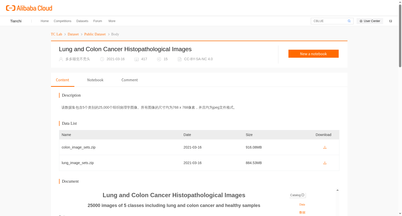This screenshot has height=216, width=402.
Task: Click the search magnifier icon
Action: pos(349,21)
